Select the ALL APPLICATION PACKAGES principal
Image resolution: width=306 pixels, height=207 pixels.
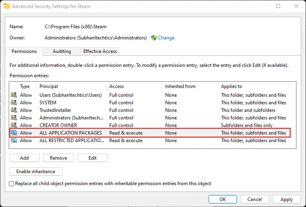(x=71, y=133)
